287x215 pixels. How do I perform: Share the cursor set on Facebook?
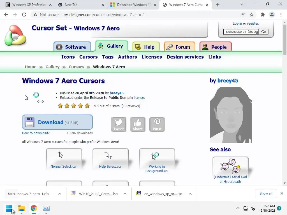tap(138, 124)
